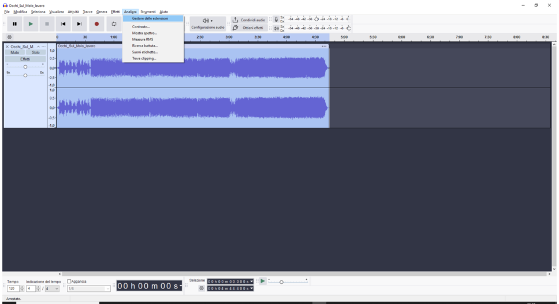This screenshot has width=559, height=304.
Task: Choose Trova clipping... menu entry
Action: [x=153, y=59]
